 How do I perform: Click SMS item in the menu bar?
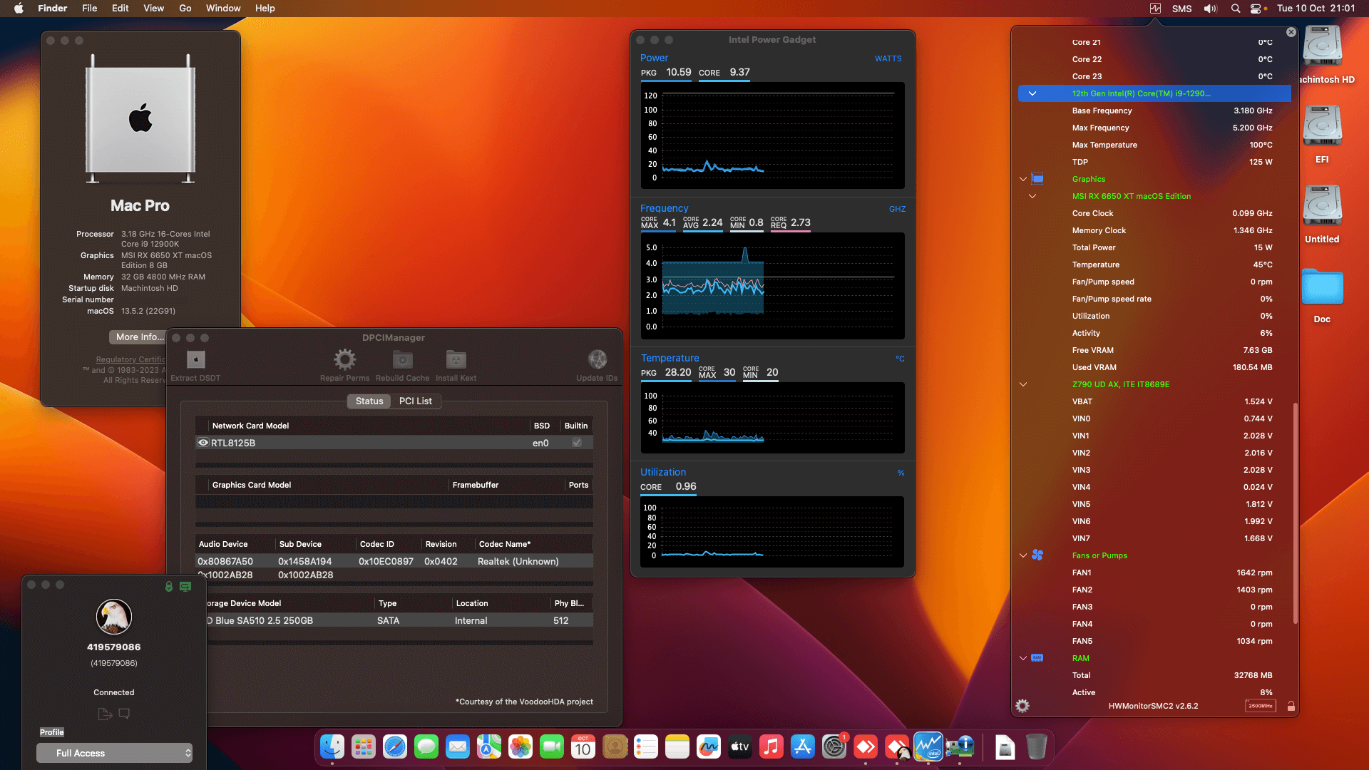1181,9
